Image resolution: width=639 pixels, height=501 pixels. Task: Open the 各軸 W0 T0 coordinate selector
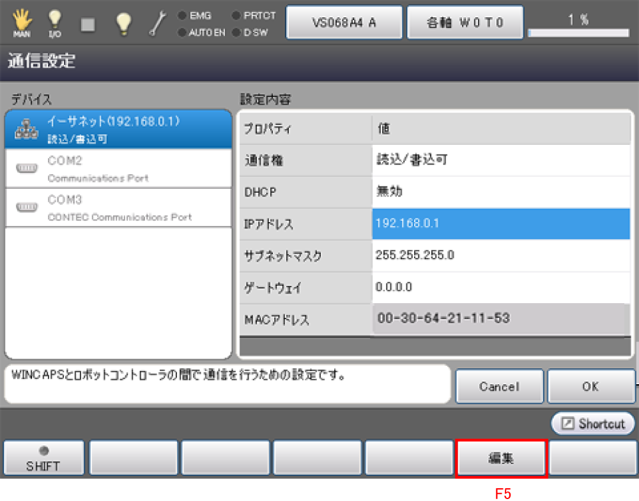465,23
